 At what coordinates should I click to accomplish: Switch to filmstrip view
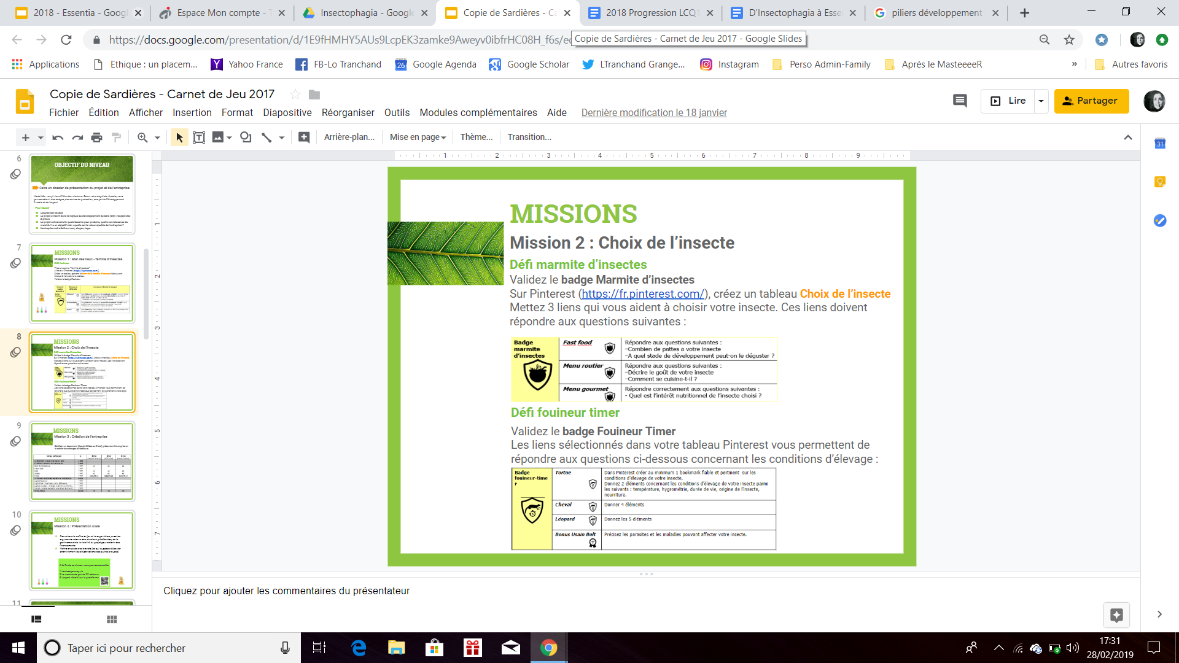[x=36, y=619]
